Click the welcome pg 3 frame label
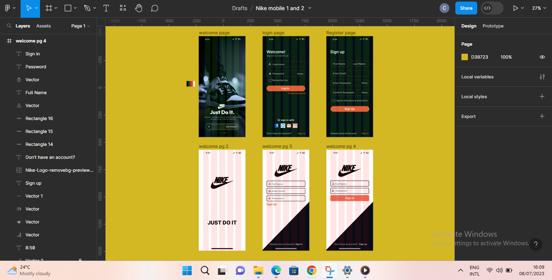Image resolution: width=552 pixels, height=280 pixels. tap(277, 146)
